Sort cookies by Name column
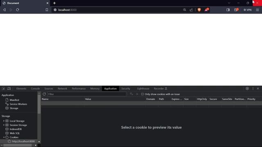 pyautogui.click(x=63, y=99)
